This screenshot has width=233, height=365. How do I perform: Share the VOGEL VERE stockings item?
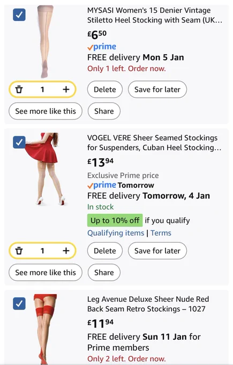[x=104, y=272]
